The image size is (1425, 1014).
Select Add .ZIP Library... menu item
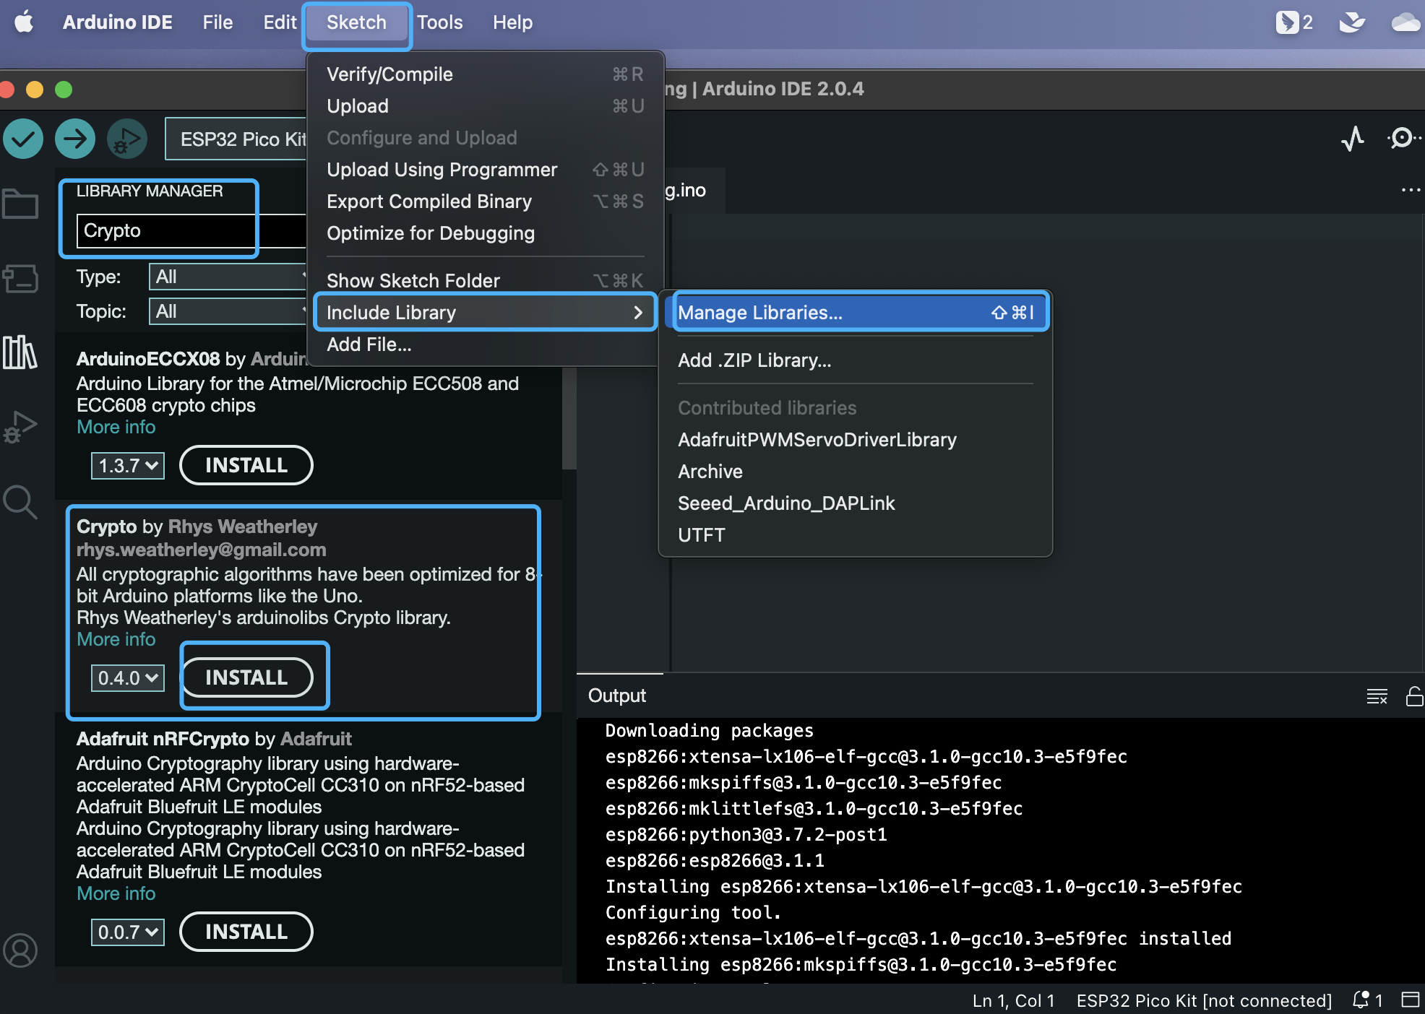pos(754,360)
